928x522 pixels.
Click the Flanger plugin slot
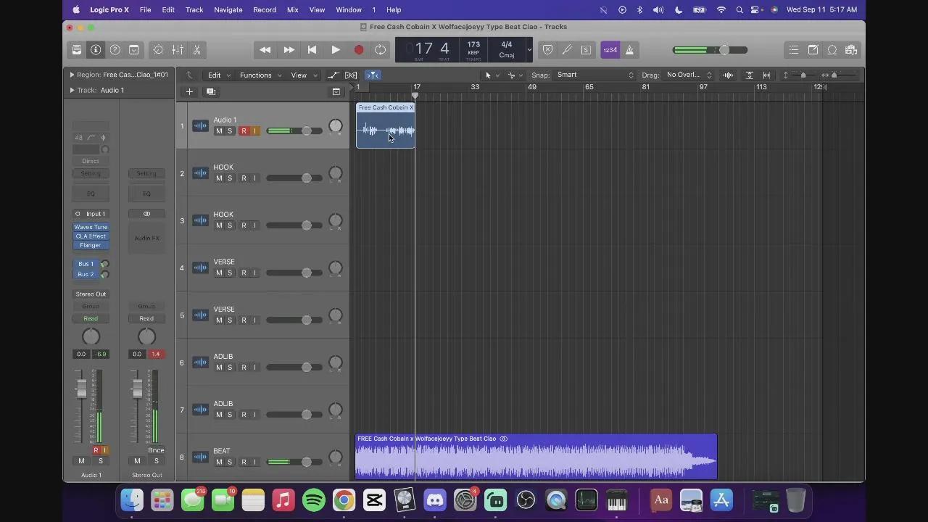coord(91,245)
